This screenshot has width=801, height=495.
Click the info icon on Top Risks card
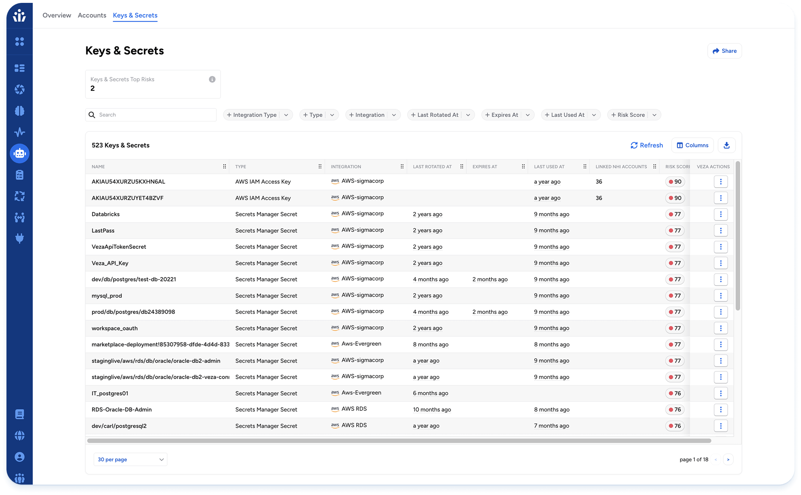[212, 79]
